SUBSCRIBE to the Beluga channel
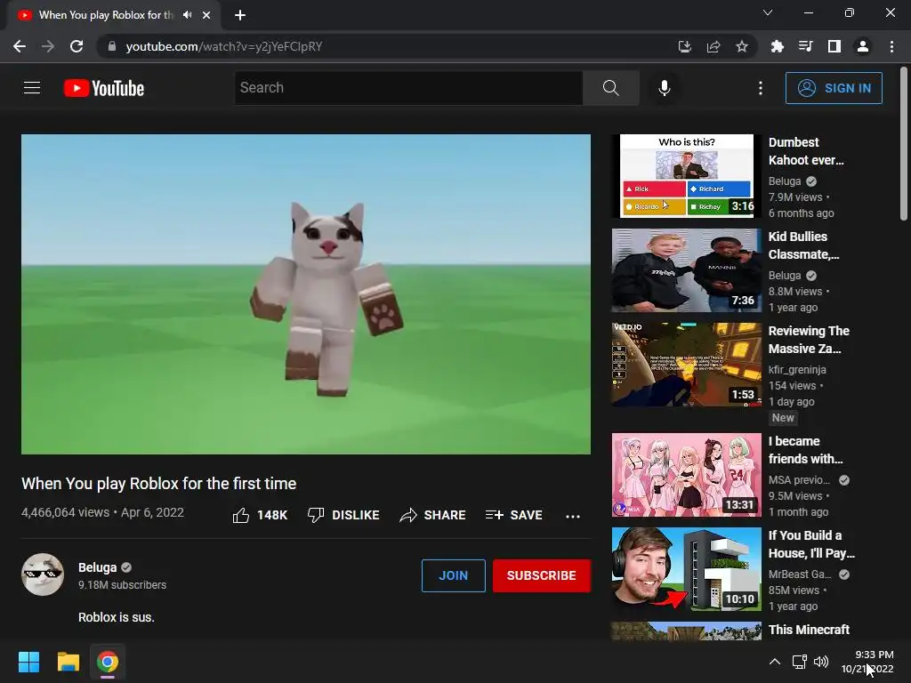Screen dimensions: 911x683 pos(542,575)
